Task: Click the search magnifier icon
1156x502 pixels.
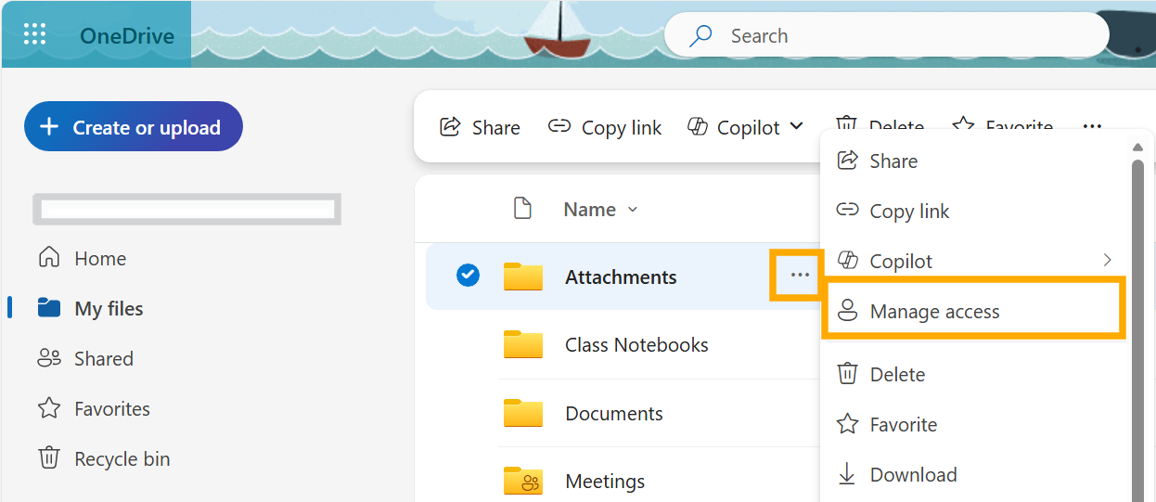Action: [700, 36]
